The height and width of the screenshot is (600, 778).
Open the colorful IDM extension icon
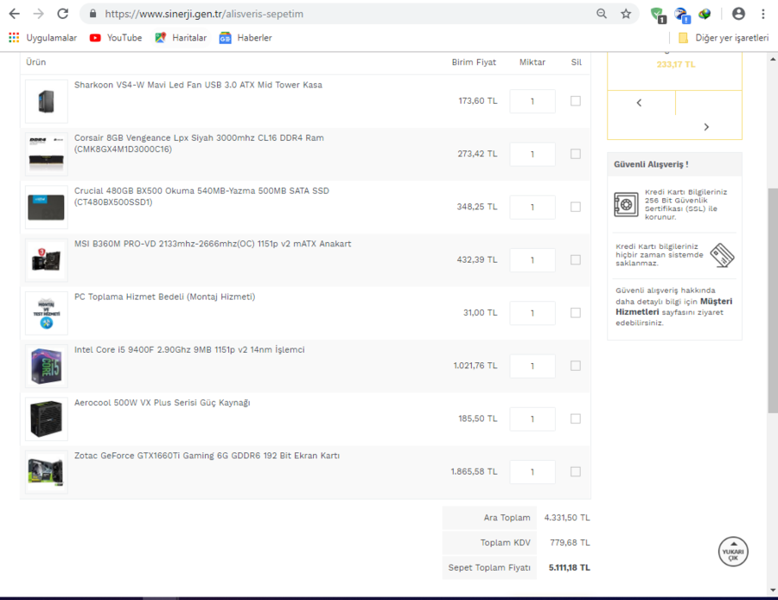705,14
